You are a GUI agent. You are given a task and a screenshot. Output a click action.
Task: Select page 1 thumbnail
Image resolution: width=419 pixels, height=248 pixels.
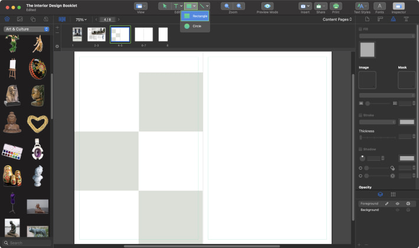pyautogui.click(x=77, y=34)
